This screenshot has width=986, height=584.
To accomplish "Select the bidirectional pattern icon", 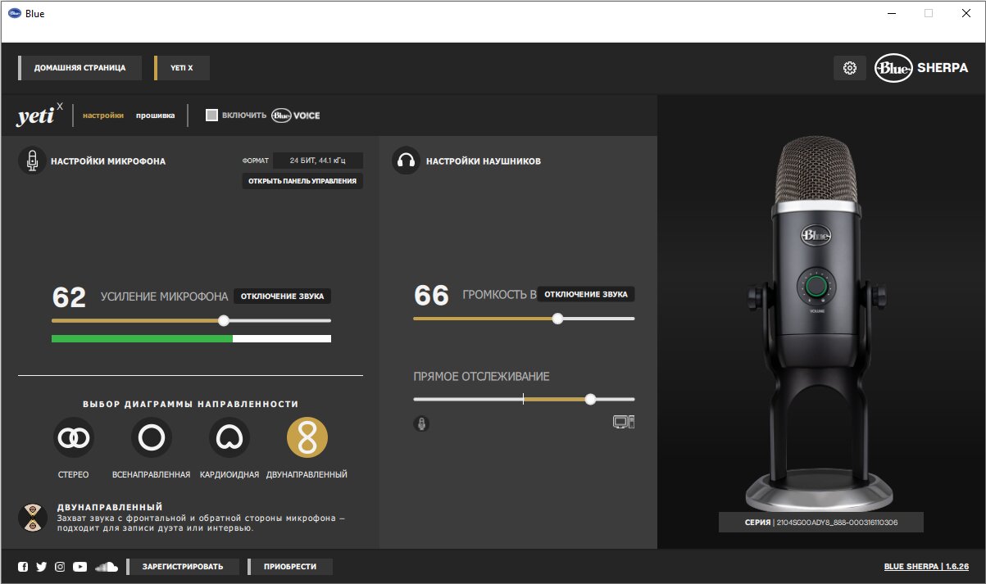I will 307,438.
